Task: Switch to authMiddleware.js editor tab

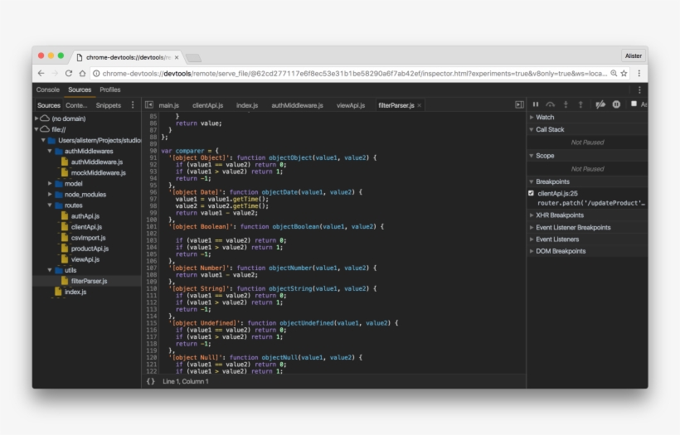Action: pos(298,105)
